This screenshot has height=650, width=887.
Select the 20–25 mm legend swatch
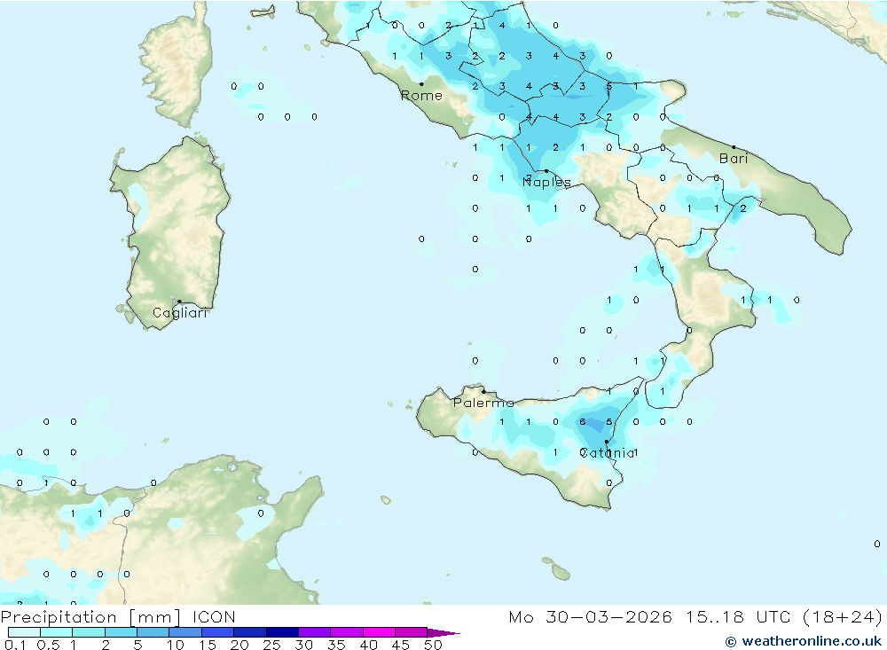250,632
